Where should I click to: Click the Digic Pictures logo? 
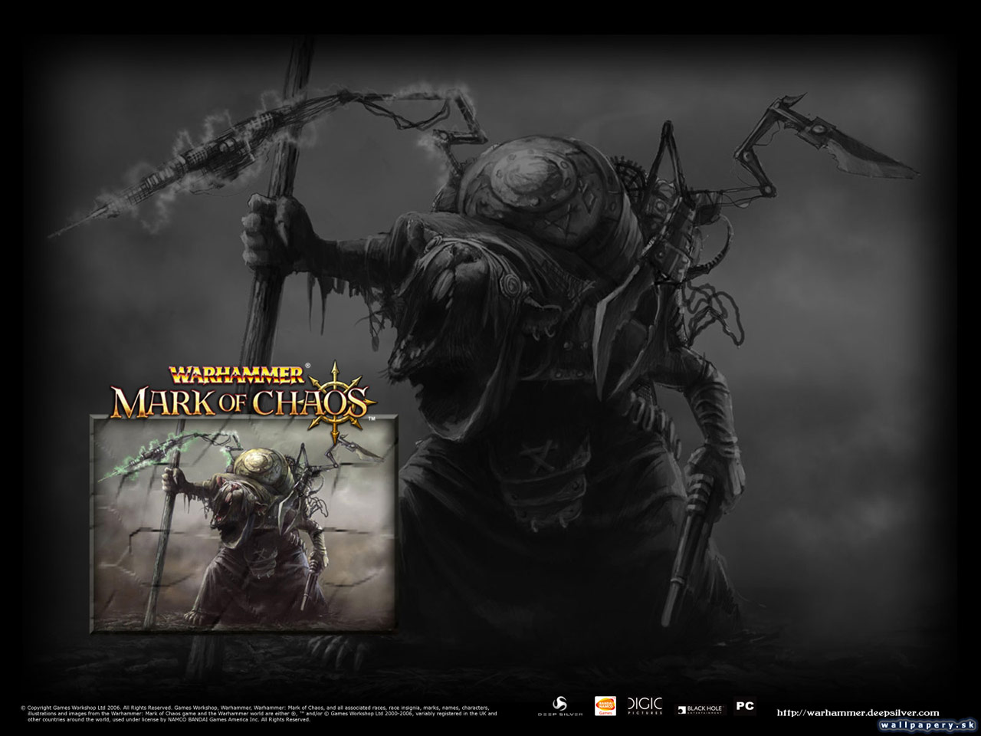click(645, 706)
